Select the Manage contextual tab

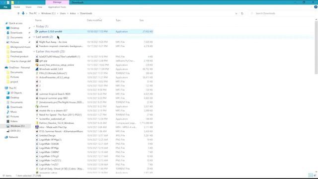click(57, 2)
